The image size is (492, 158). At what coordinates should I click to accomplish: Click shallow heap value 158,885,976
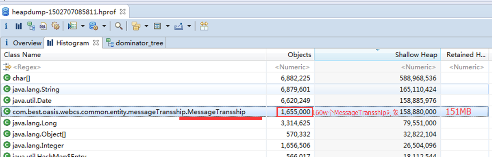tap(418, 100)
